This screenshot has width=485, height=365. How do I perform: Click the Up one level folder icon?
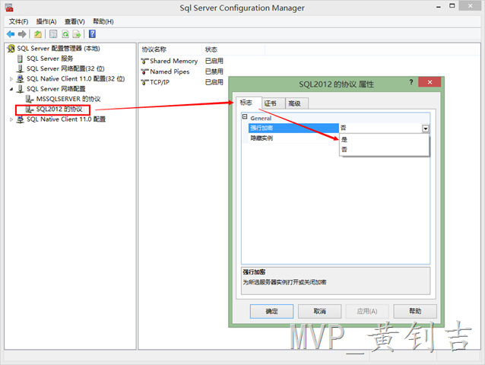tap(38, 34)
